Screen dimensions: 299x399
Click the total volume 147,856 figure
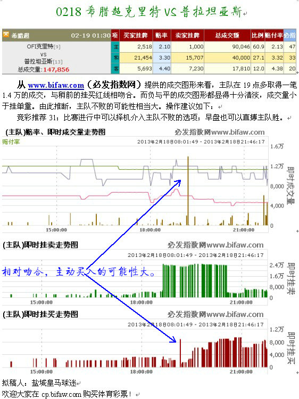56,70
